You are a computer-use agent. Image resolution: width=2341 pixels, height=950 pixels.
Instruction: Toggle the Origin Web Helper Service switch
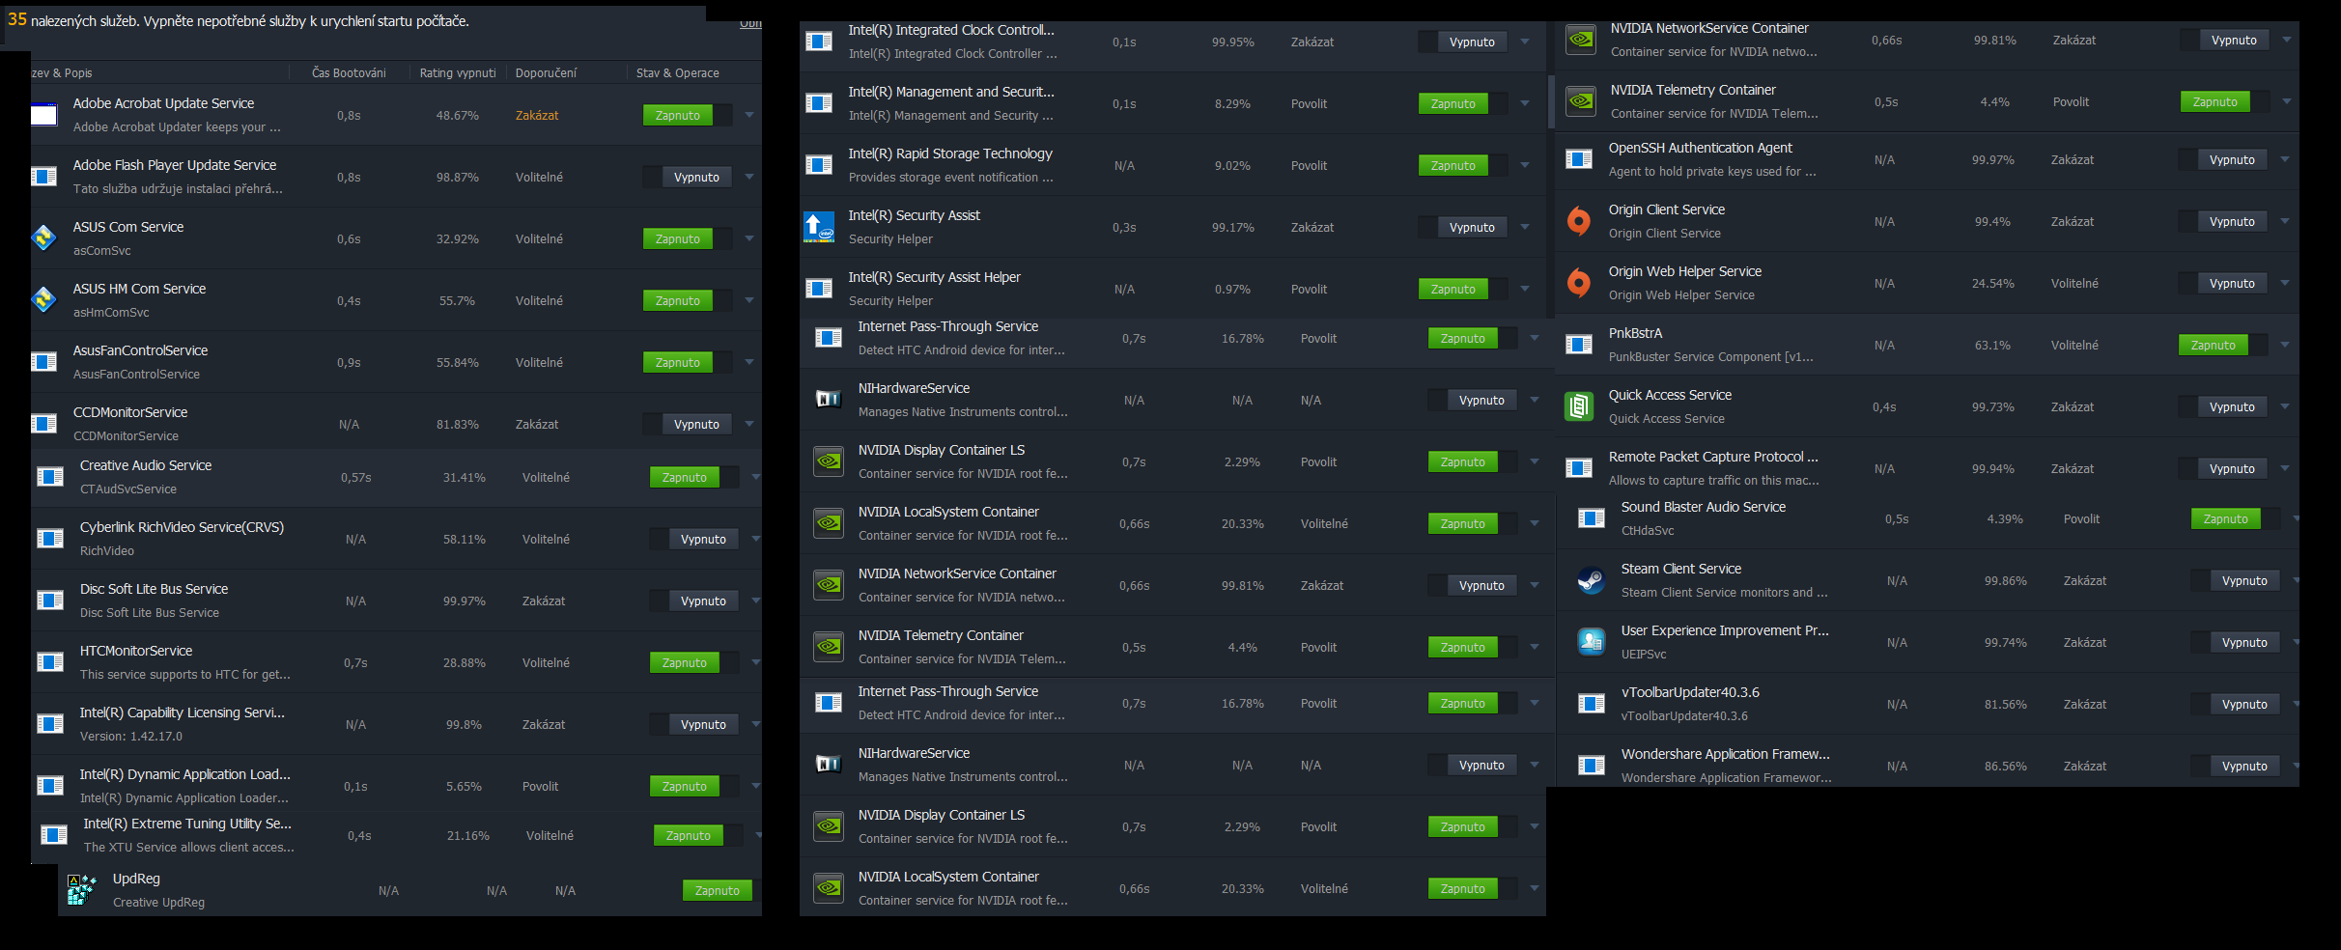coord(2223,283)
